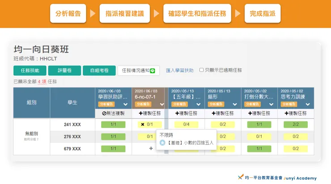Expand chevron of 扇形 column

click(x=235, y=105)
